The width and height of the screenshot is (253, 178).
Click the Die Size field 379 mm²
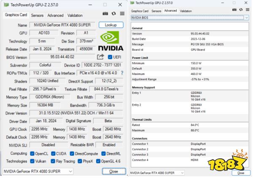point(86,41)
